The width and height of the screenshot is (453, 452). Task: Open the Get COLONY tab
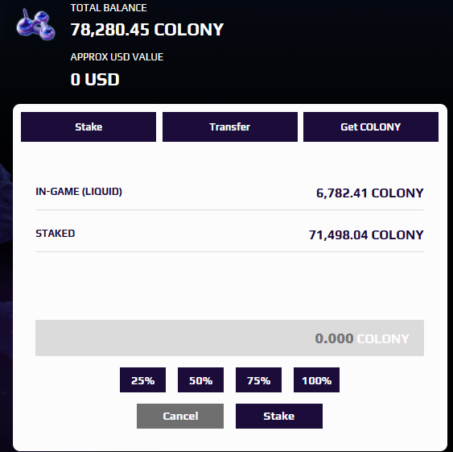pos(371,126)
